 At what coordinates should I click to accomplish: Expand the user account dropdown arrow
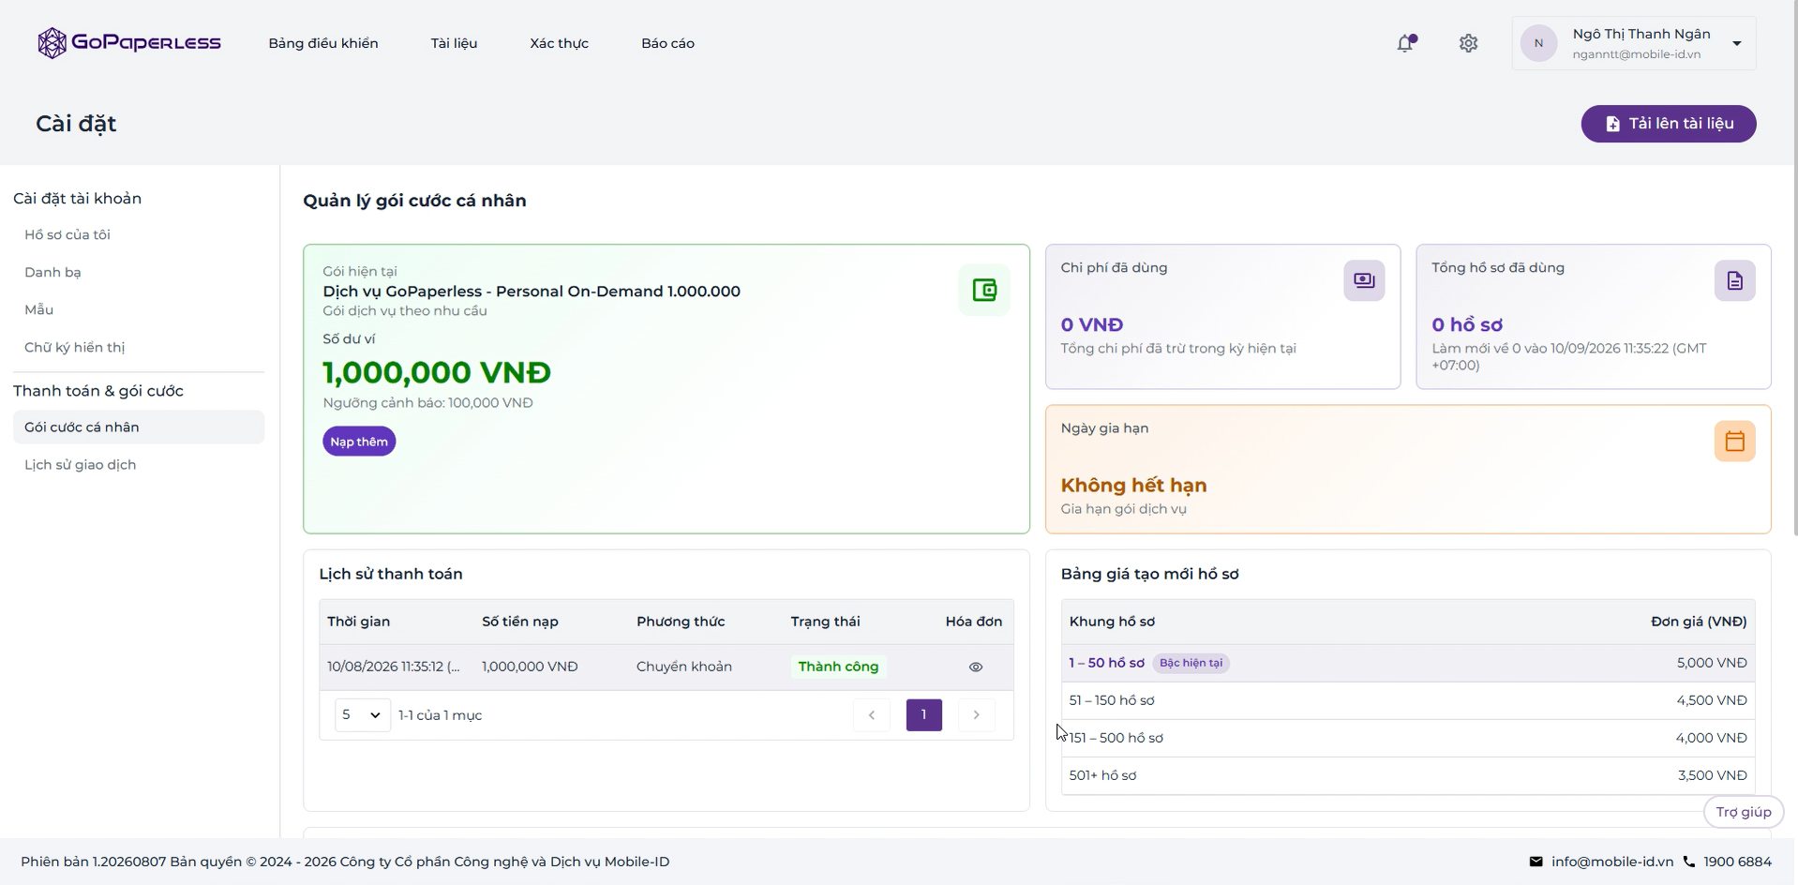click(x=1737, y=43)
